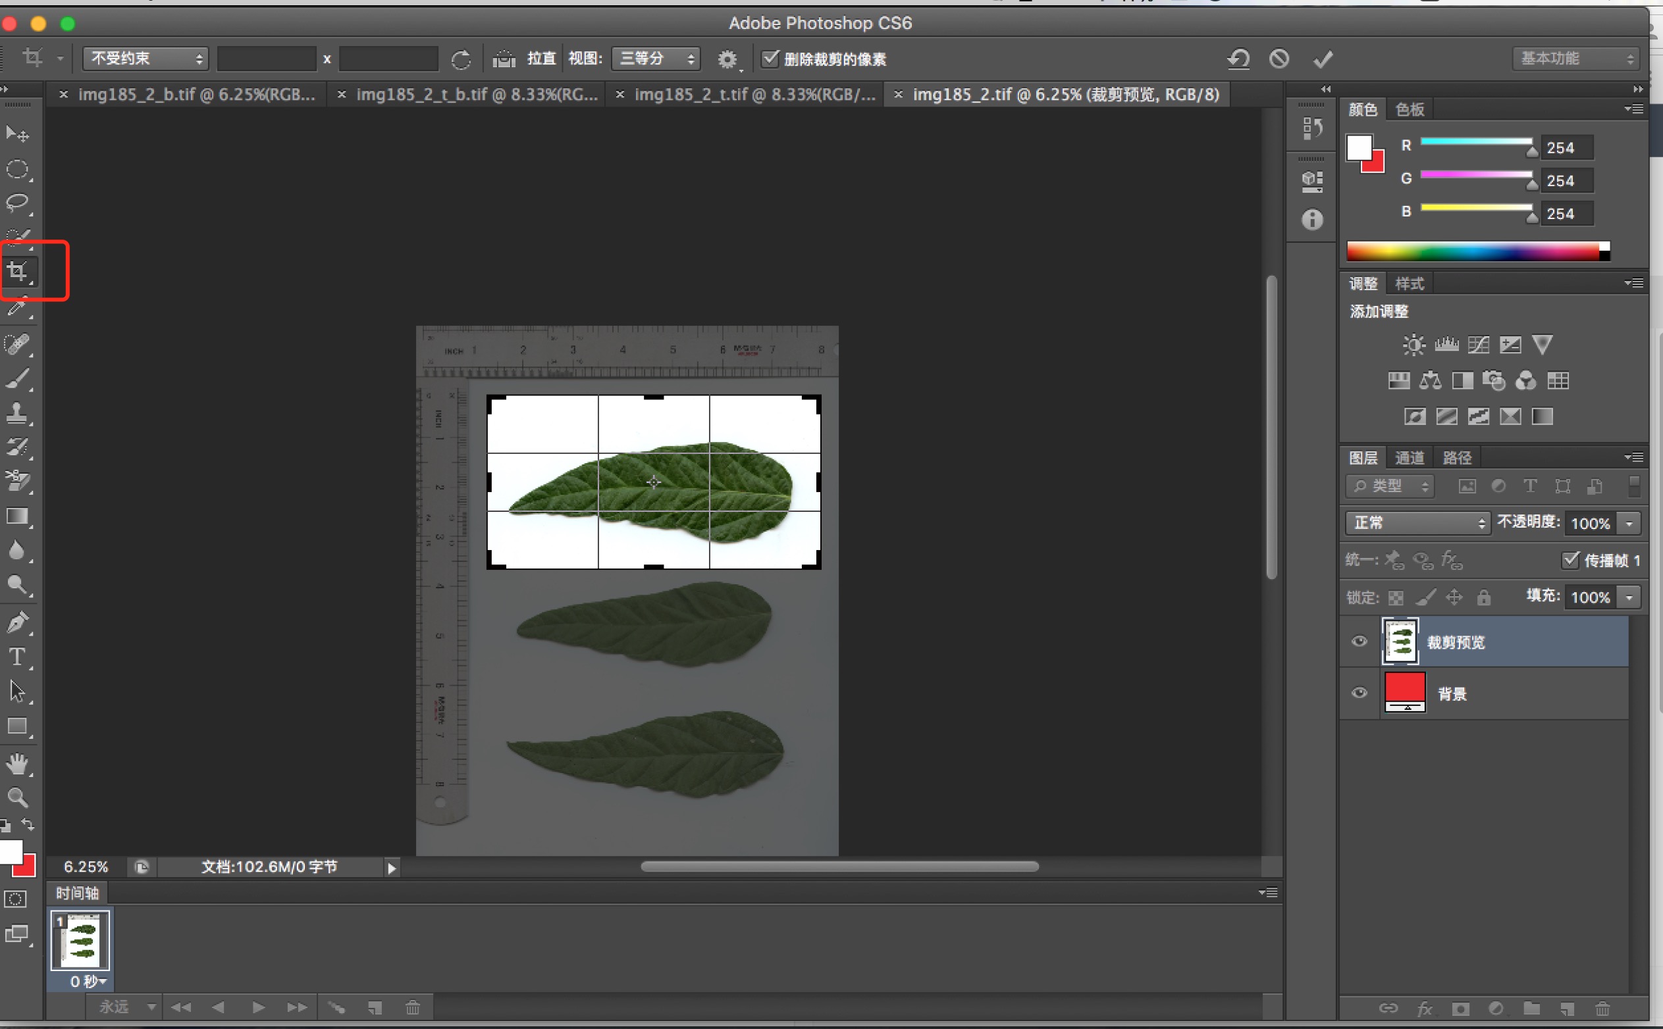Image resolution: width=1663 pixels, height=1029 pixels.
Task: Select the Clone Stamp tool
Action: tap(17, 413)
